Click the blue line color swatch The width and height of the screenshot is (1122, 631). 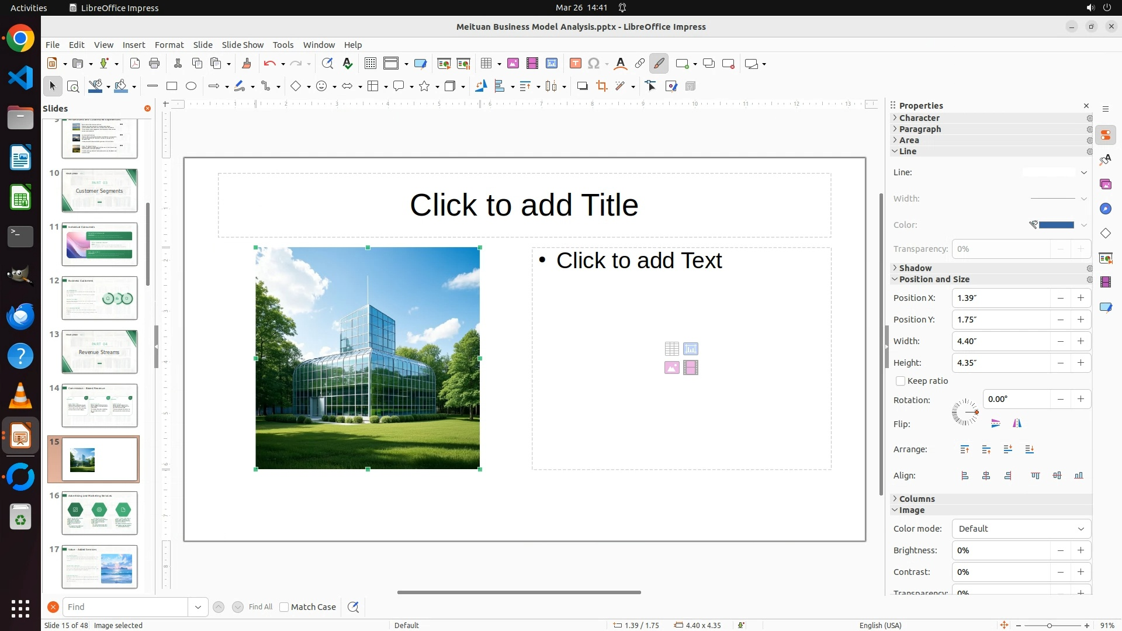pyautogui.click(x=1056, y=225)
